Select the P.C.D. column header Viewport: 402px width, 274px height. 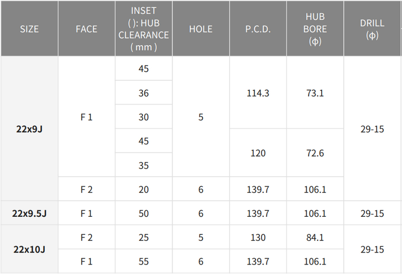(x=258, y=29)
